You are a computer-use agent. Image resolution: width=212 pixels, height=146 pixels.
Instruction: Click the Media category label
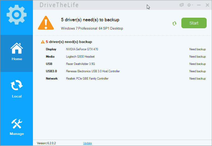[50, 57]
